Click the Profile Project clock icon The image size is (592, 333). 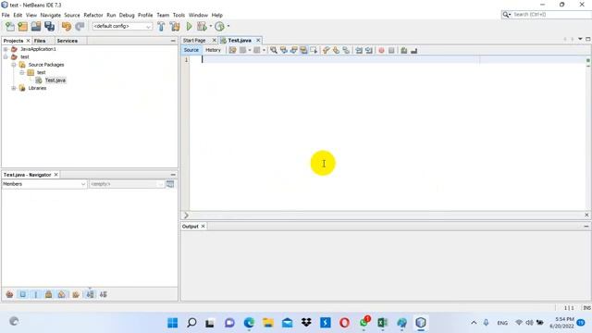(219, 27)
